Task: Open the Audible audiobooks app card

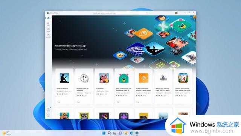Action: (143, 87)
